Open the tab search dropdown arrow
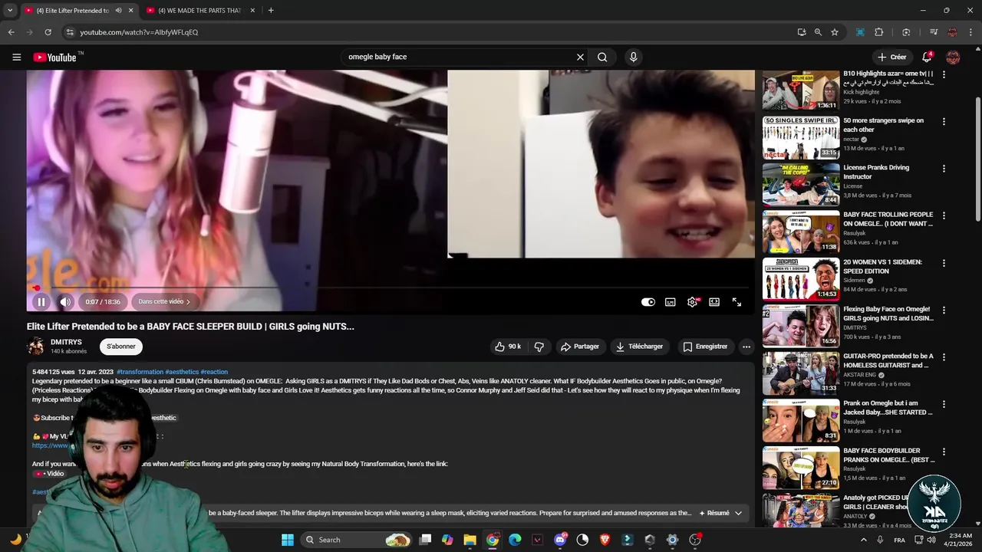 (x=10, y=11)
